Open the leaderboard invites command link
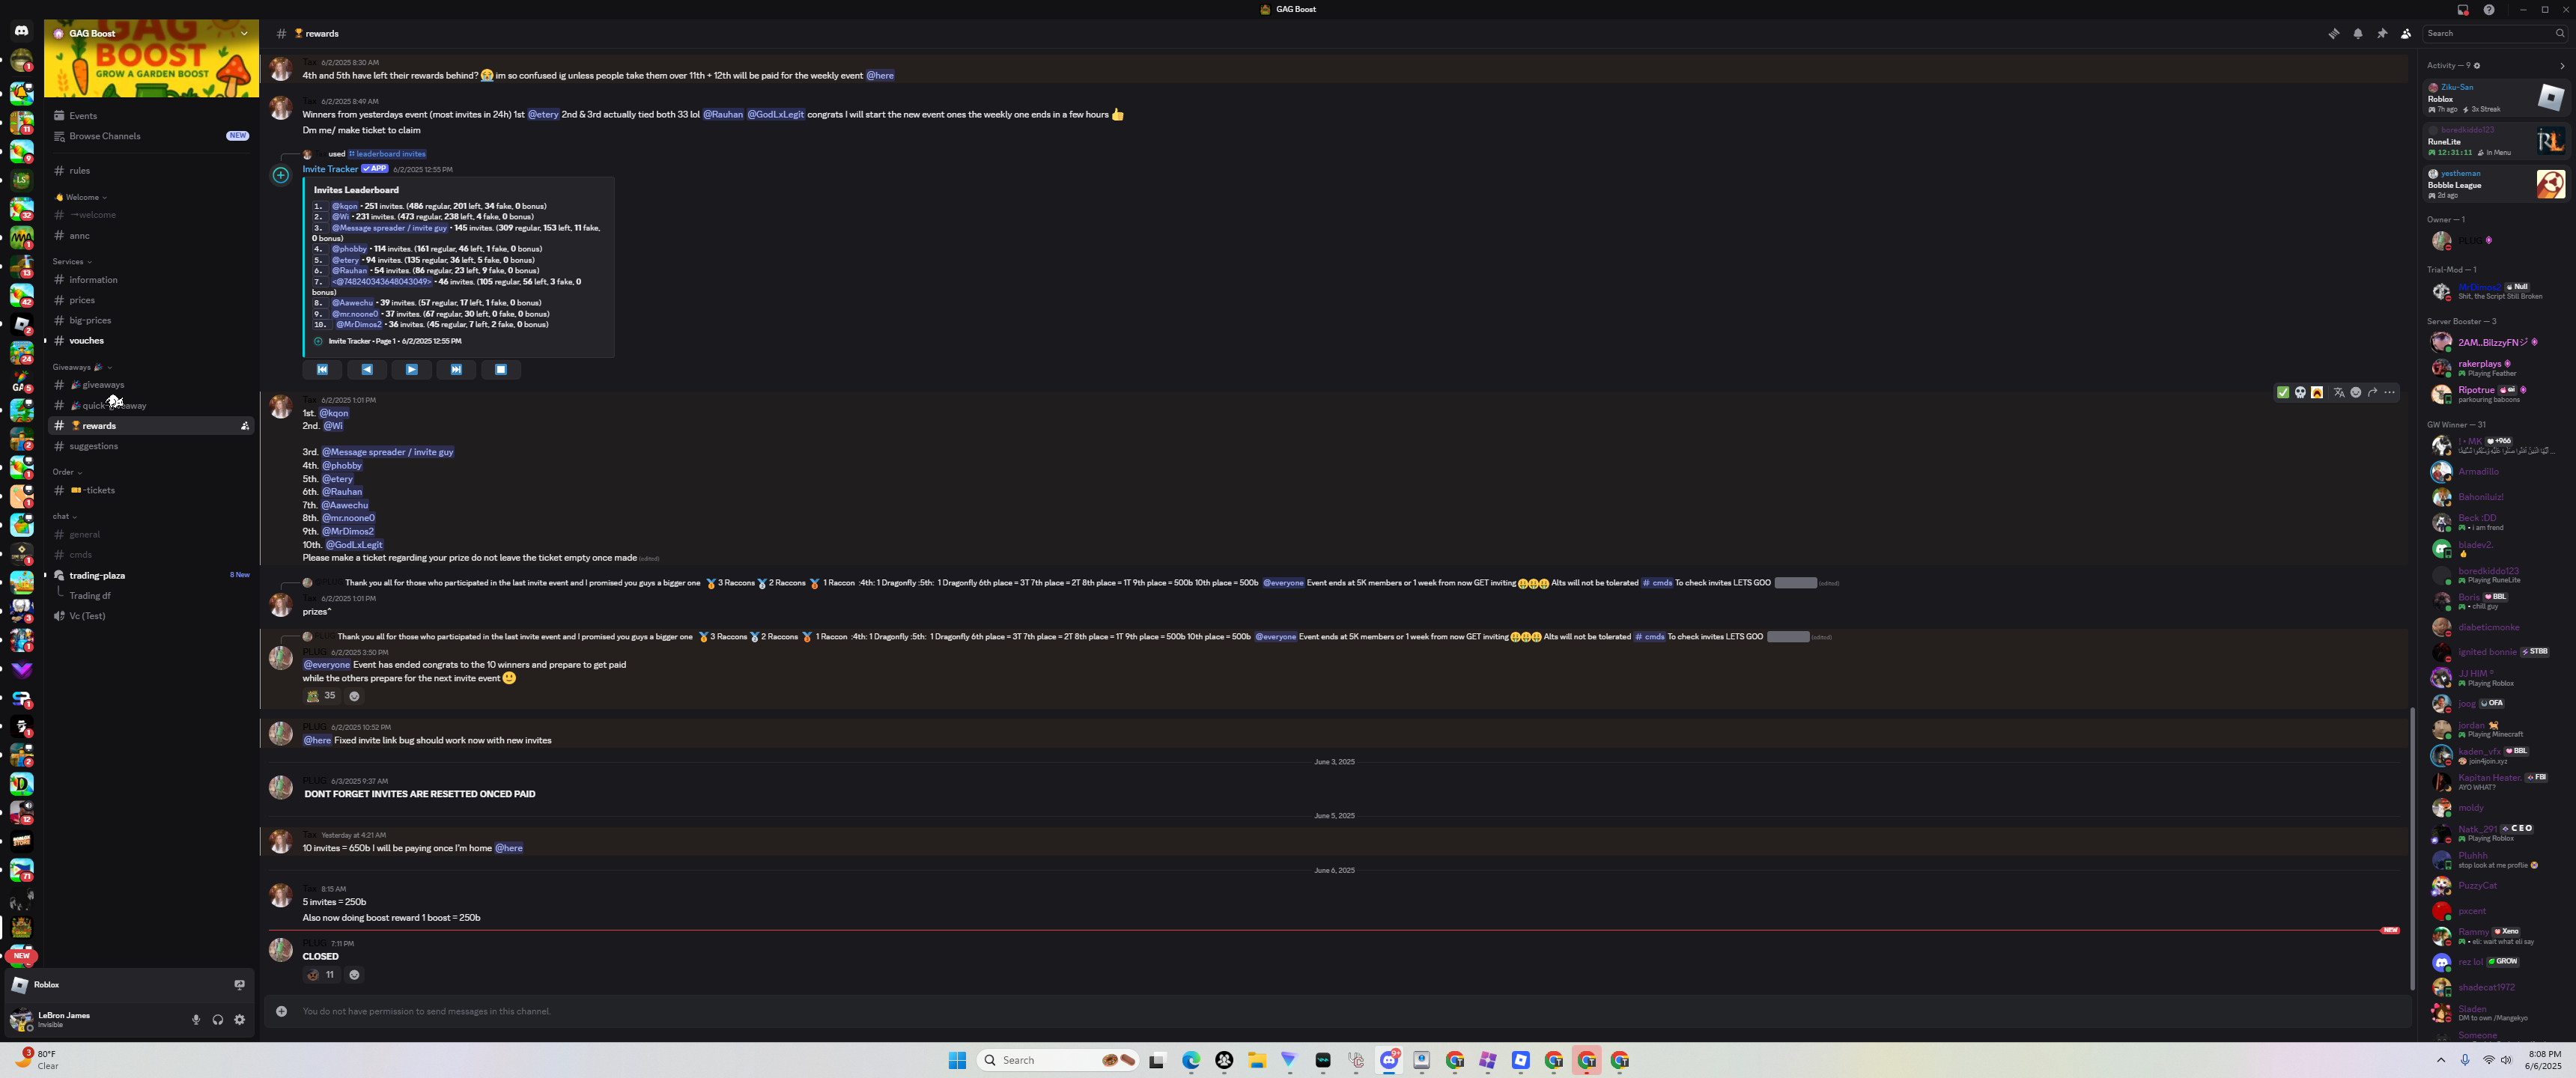 coord(387,154)
